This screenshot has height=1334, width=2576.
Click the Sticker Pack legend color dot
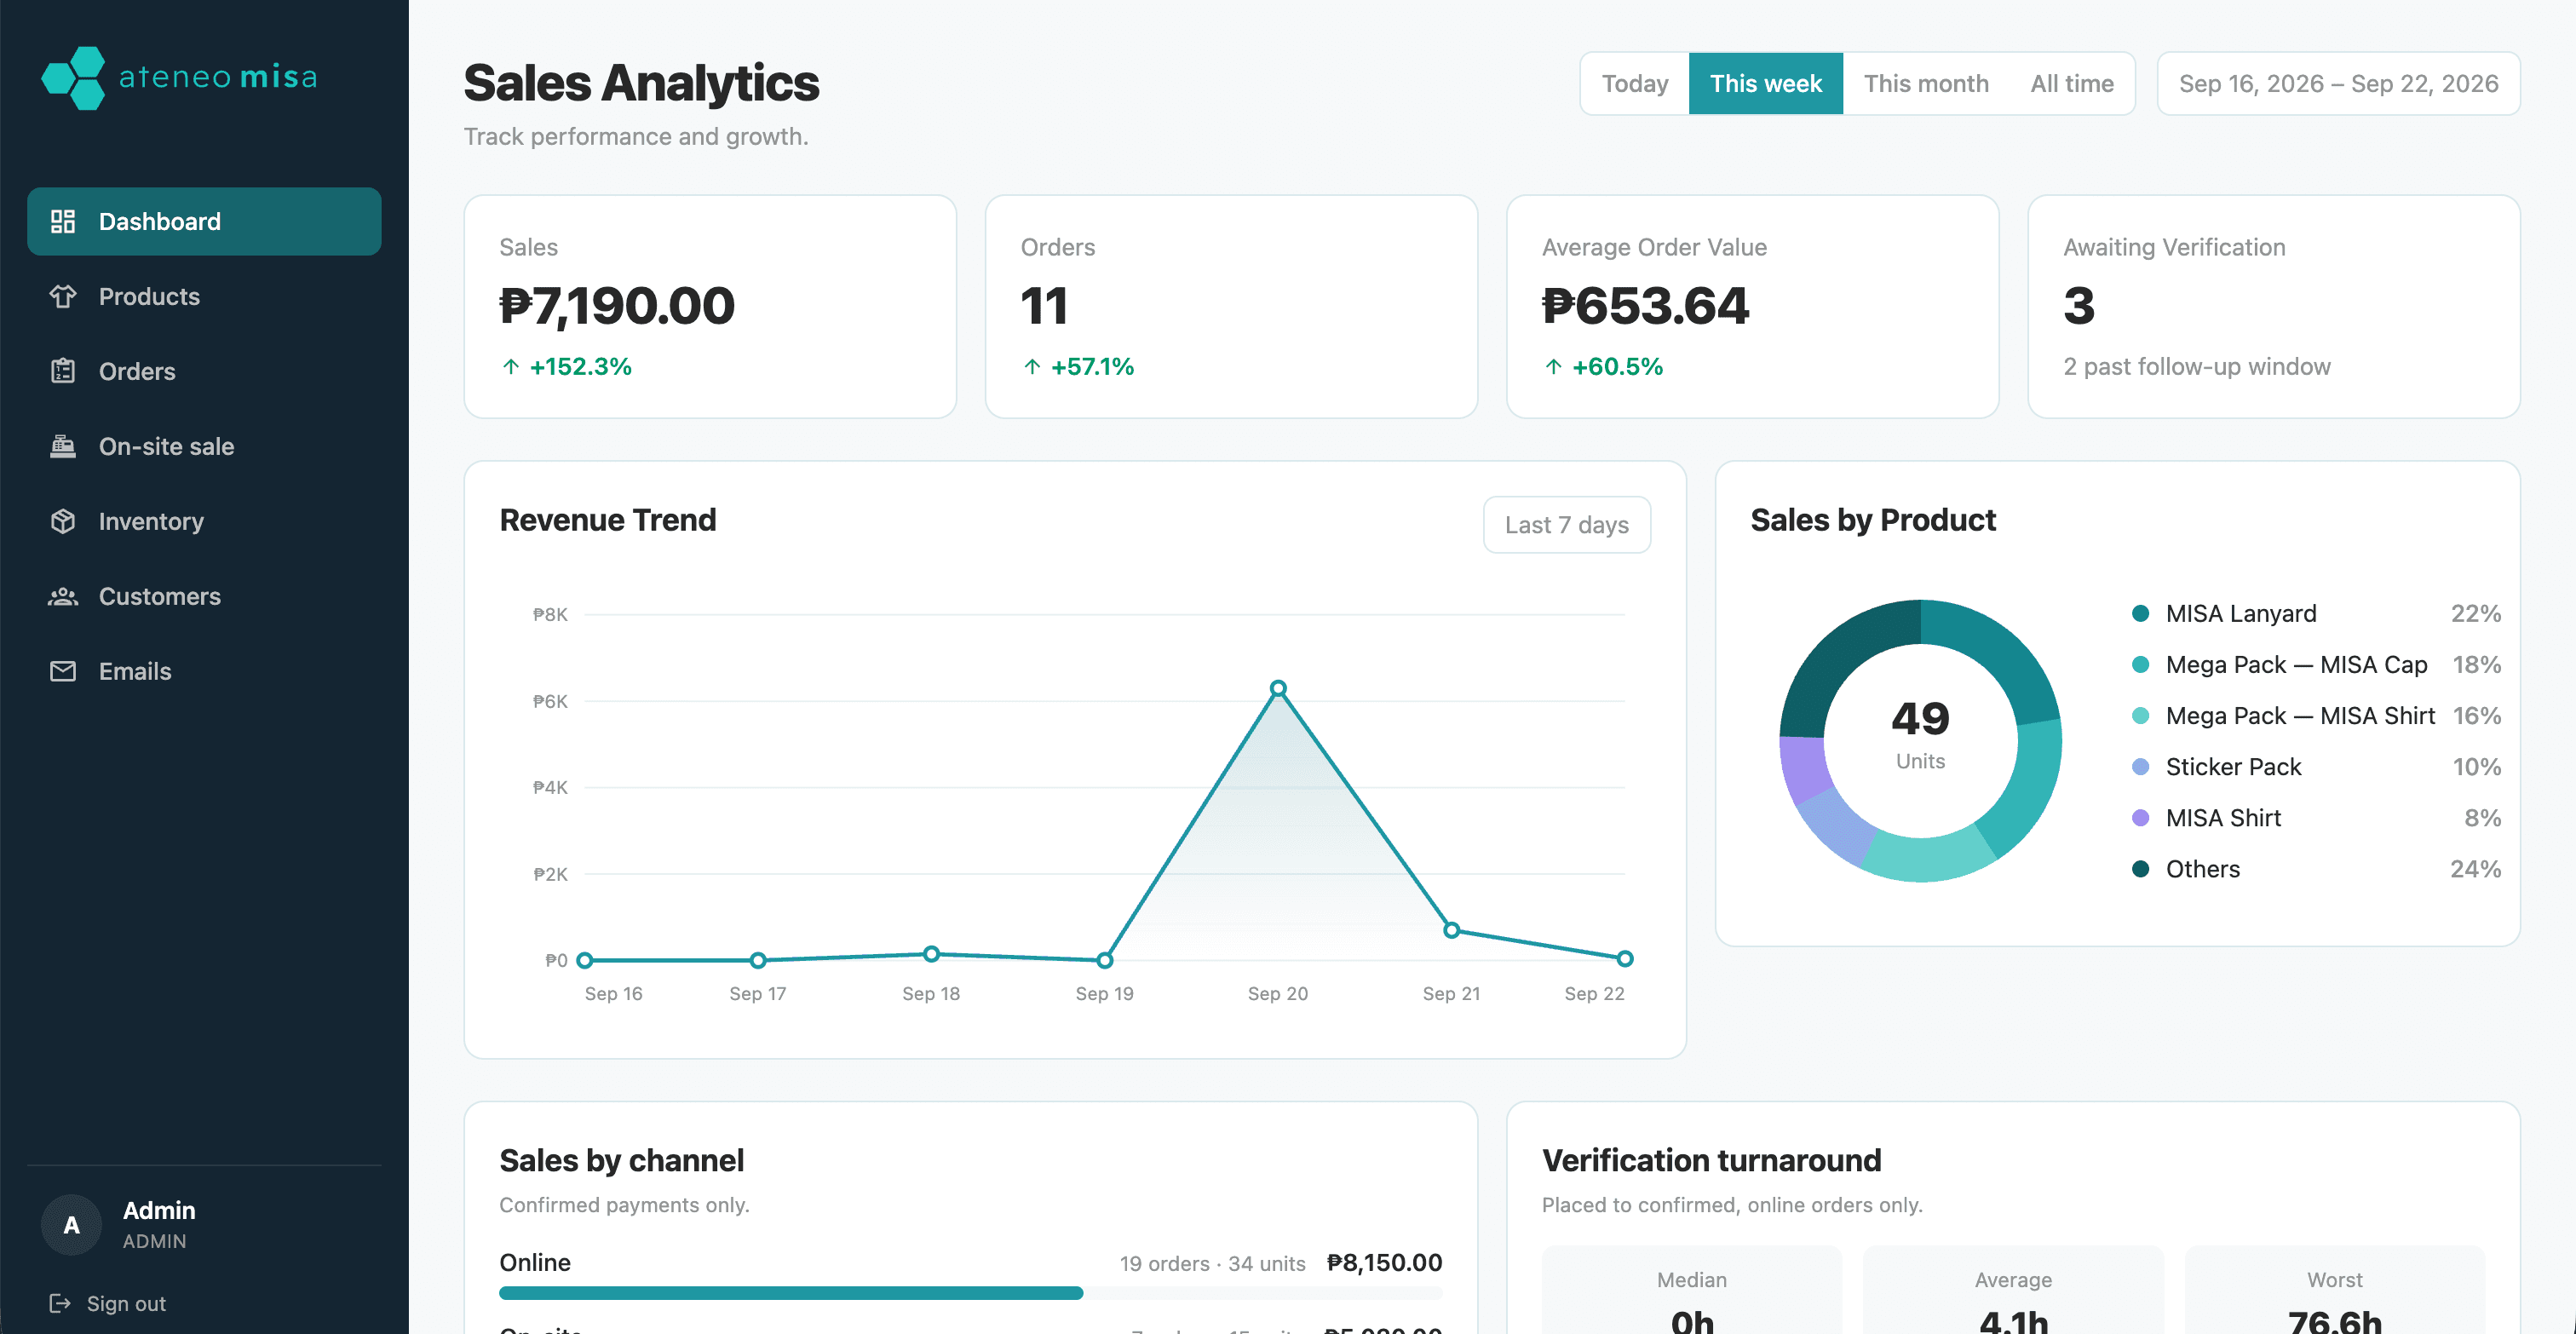(2140, 766)
